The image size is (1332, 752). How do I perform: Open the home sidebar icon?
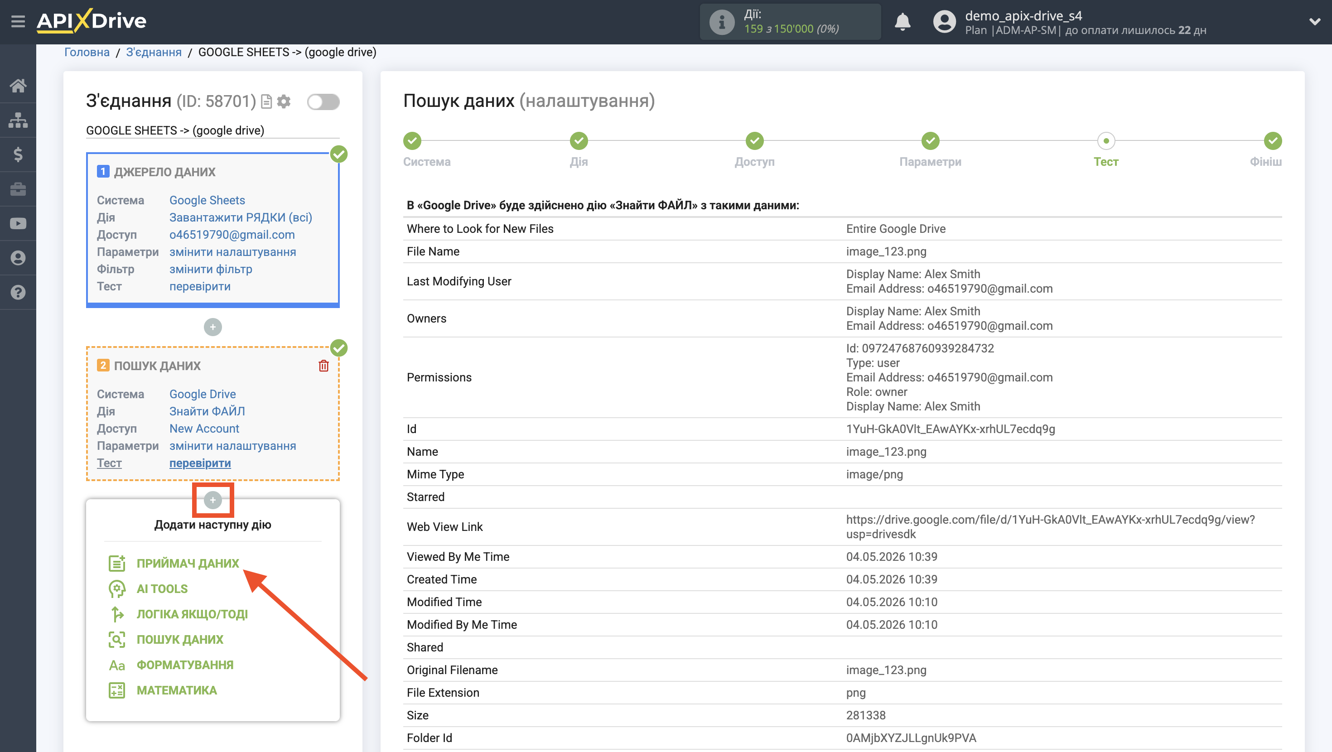[18, 85]
